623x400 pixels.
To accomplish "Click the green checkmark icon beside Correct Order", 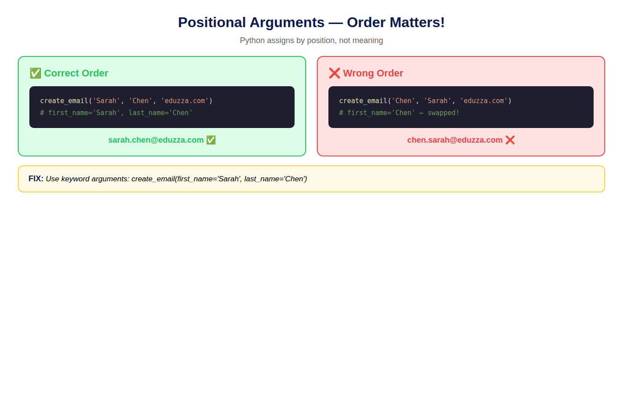I will coord(36,73).
